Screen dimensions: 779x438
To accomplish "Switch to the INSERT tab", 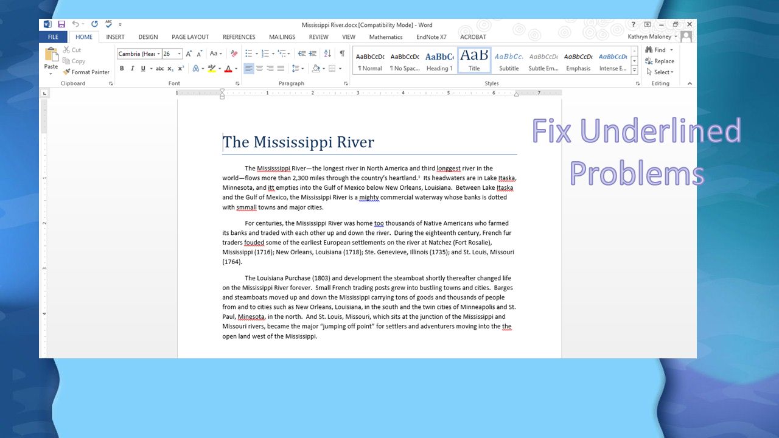I will [116, 37].
